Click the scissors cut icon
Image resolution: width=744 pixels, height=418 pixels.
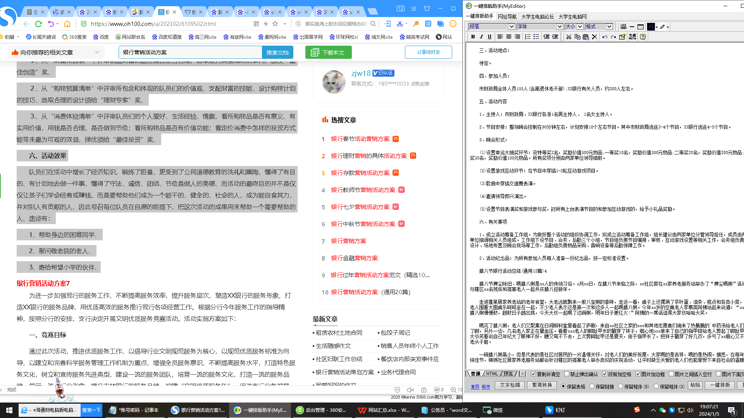[568, 37]
